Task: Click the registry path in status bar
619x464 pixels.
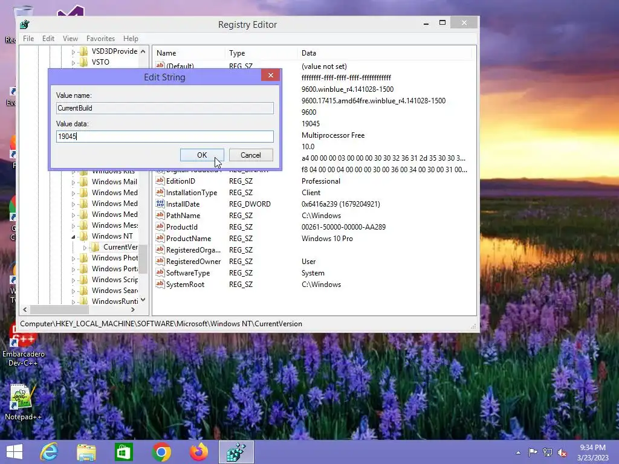Action: point(161,324)
